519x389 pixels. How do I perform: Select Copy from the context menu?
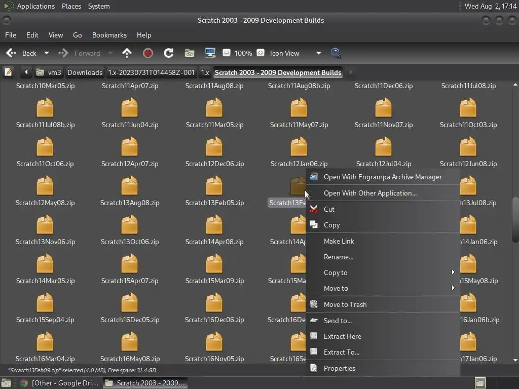383,225
